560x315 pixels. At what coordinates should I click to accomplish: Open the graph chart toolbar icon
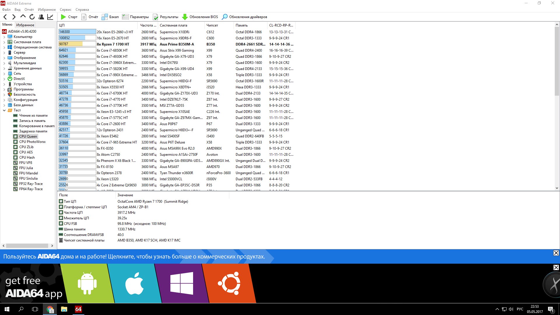click(50, 17)
